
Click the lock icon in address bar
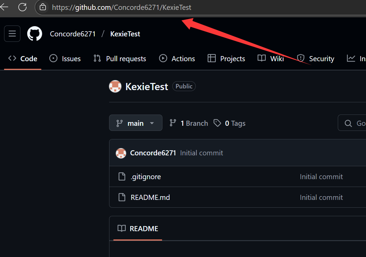coord(43,7)
